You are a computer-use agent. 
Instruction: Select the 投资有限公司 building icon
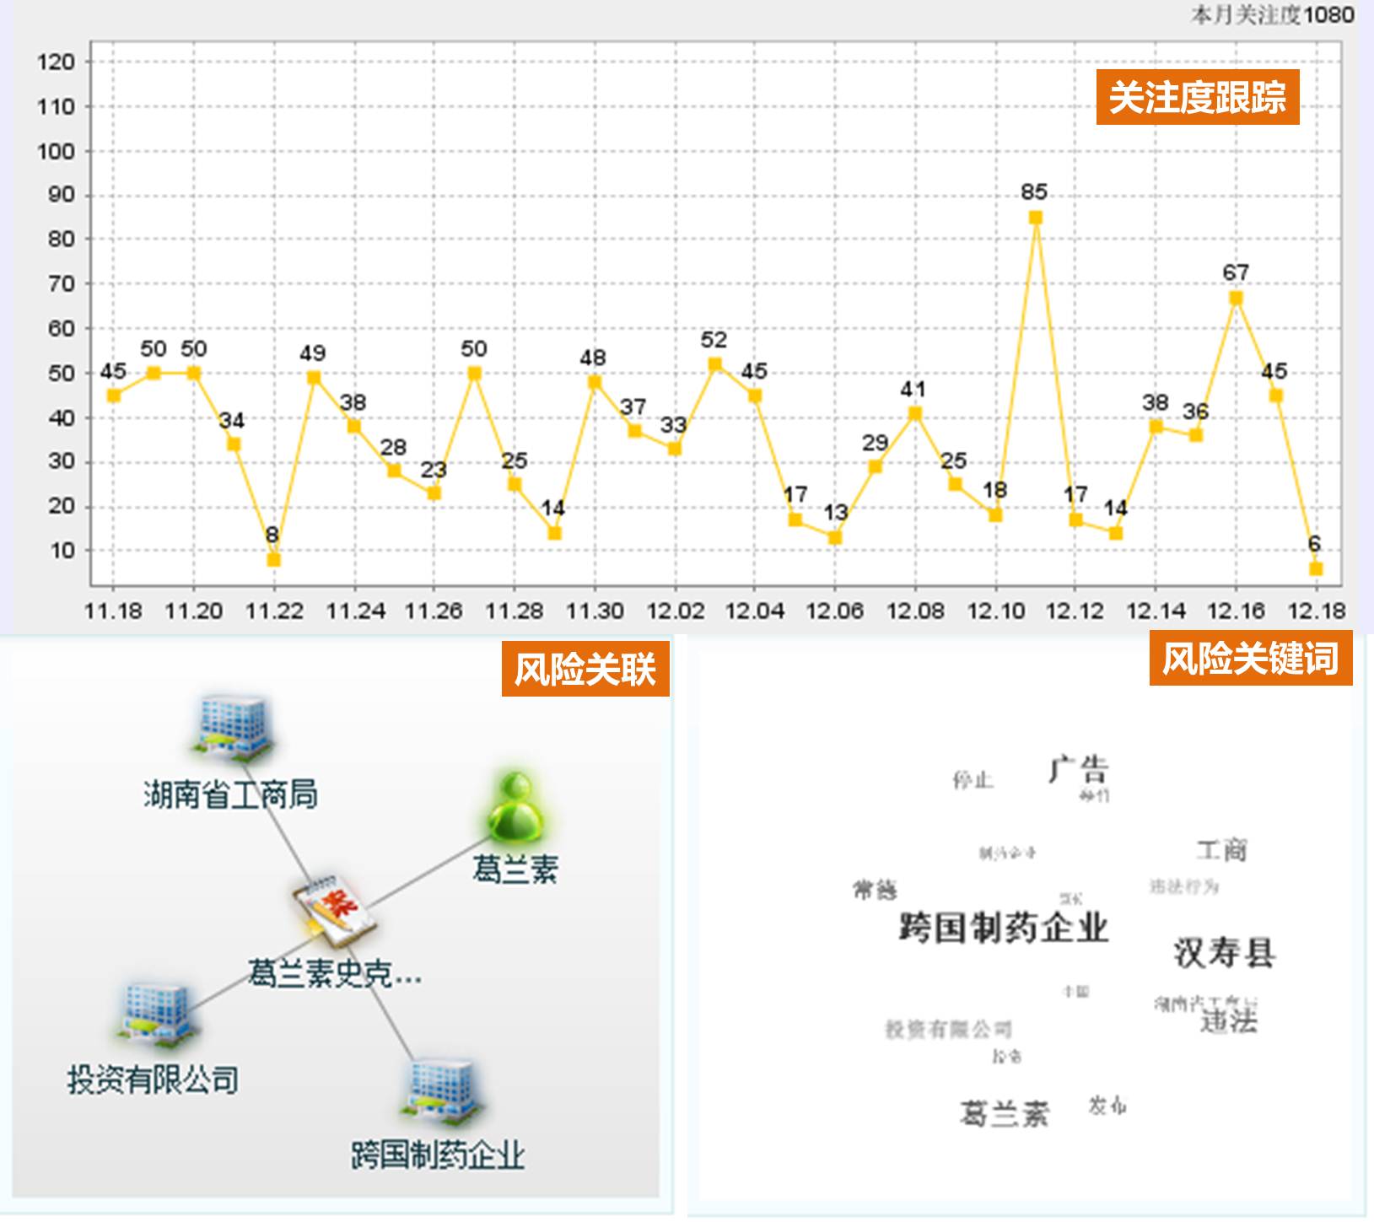point(154,1013)
